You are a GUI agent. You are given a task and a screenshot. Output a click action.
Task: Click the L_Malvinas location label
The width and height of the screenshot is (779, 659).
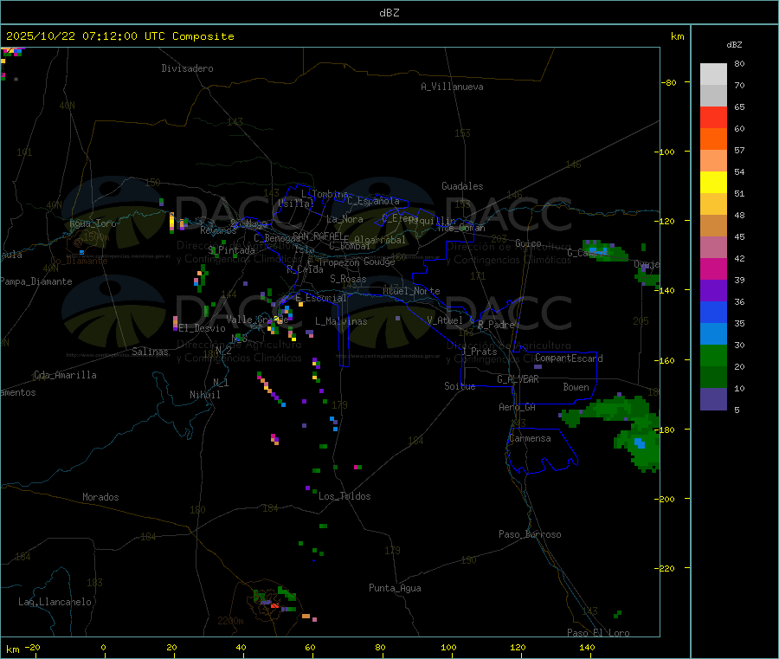pos(341,321)
